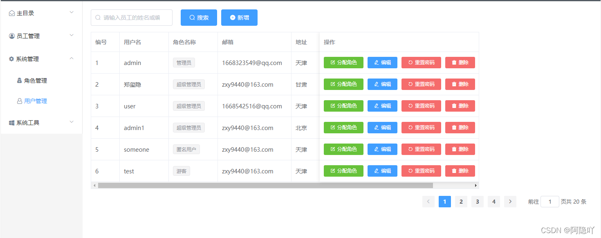Select 角色管理 in the sidebar
This screenshot has width=601, height=238.
coord(41,81)
